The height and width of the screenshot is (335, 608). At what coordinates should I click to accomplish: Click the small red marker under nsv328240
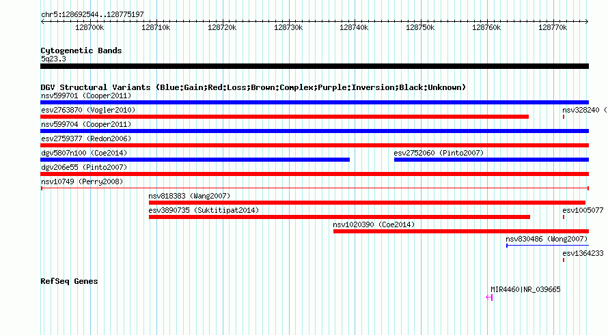tap(564, 117)
